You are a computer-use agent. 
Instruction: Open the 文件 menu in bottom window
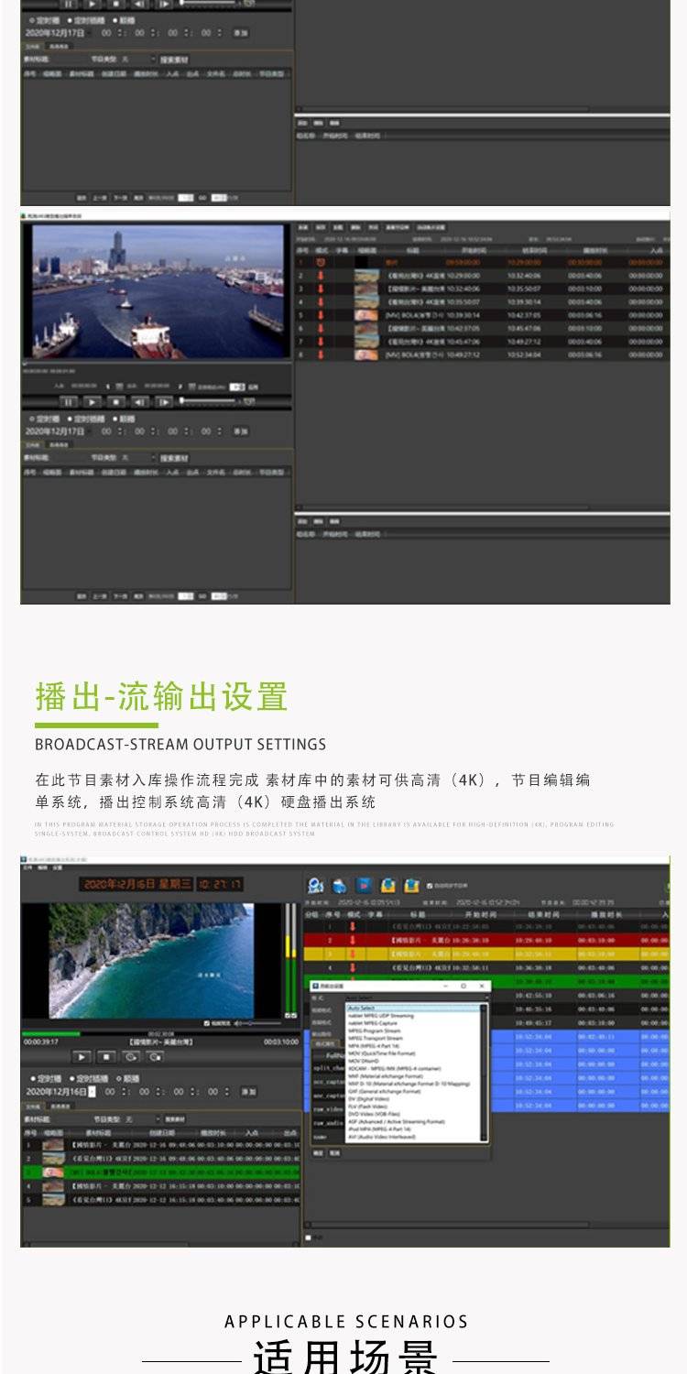point(27,867)
